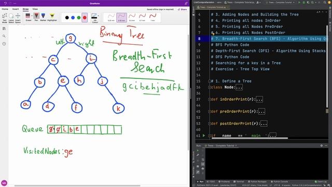This screenshot has height=187, width=332.
Task: Select the Trees - Complete Tutorial.py editor tab
Action: click(x=213, y=7)
